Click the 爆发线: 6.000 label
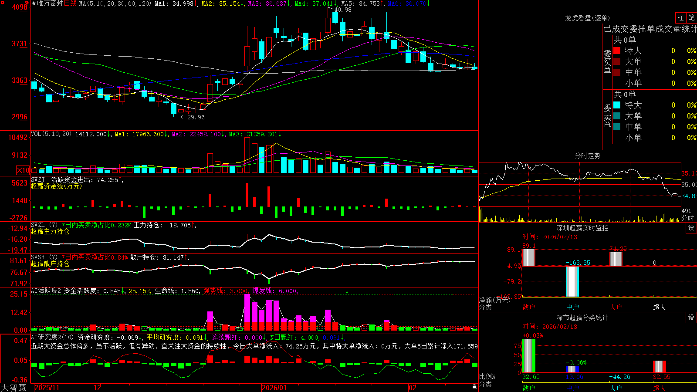The height and width of the screenshot is (392, 697). [274, 291]
